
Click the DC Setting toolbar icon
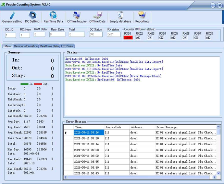32,17
